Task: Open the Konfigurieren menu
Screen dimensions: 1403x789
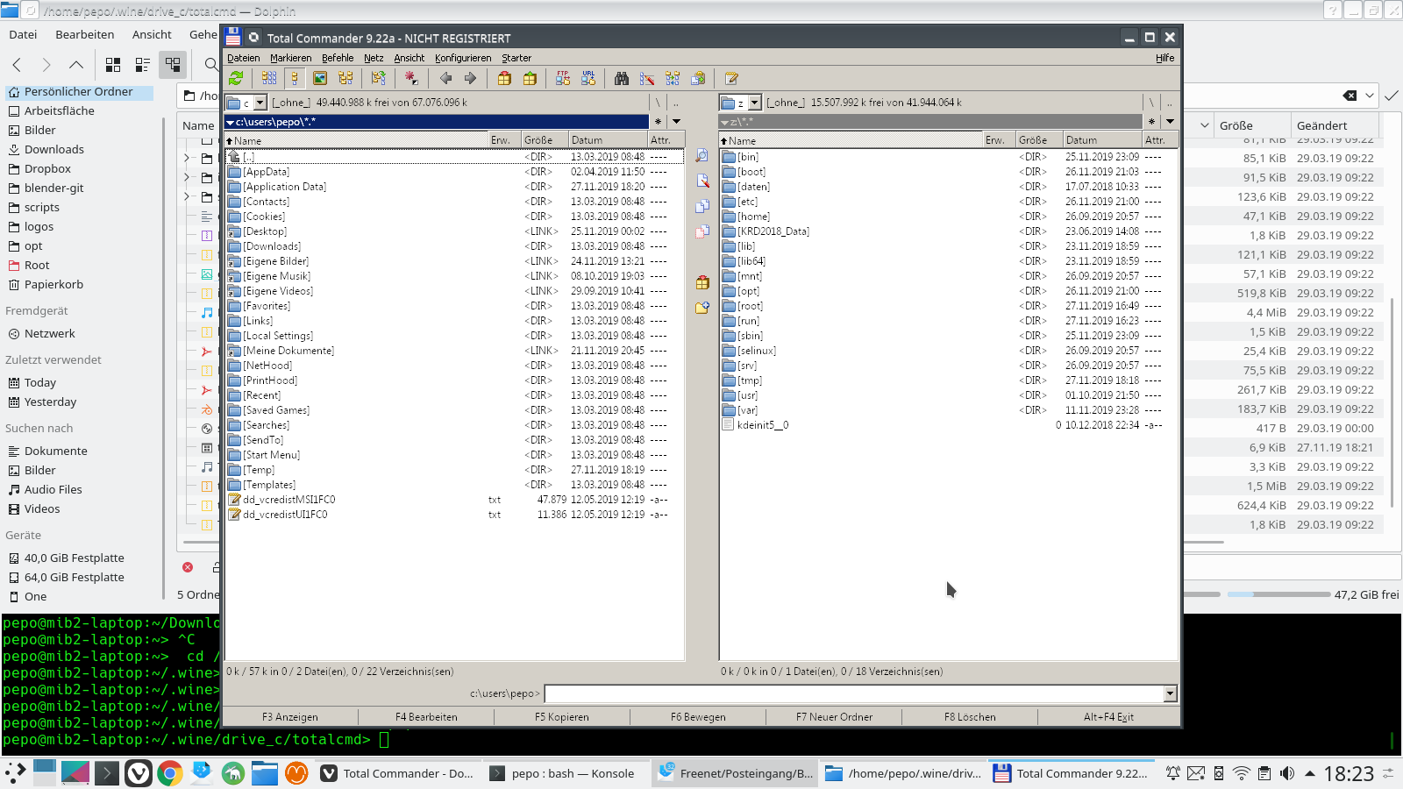Action: point(463,58)
